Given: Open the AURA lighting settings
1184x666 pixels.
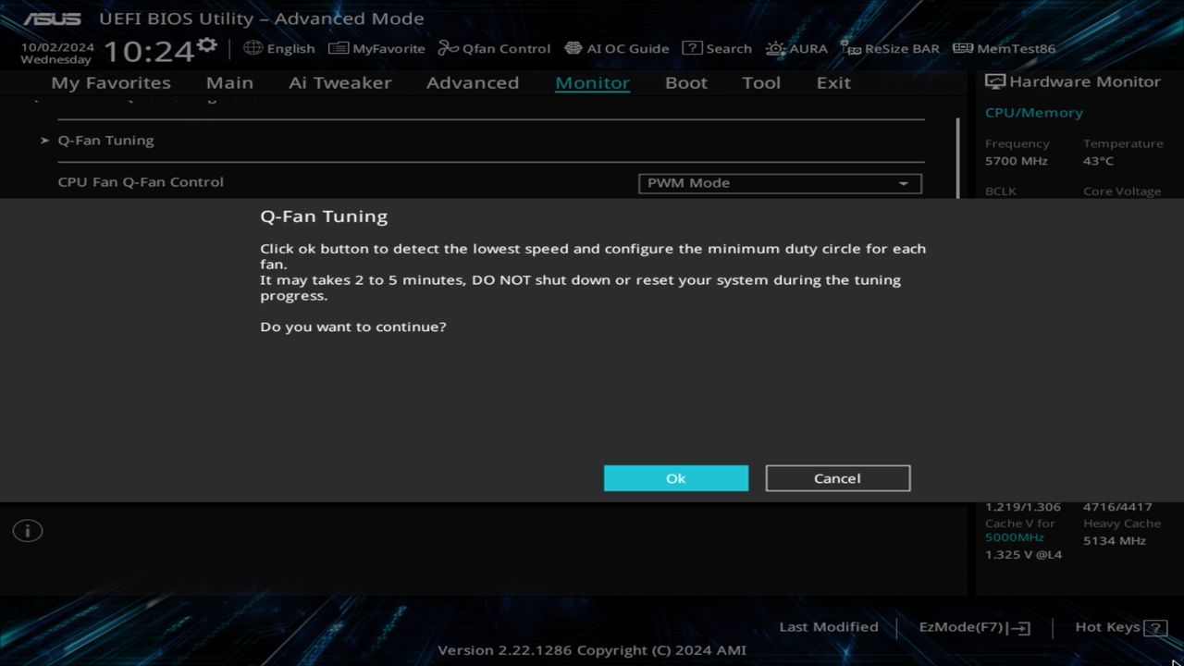Looking at the screenshot, I should 796,48.
